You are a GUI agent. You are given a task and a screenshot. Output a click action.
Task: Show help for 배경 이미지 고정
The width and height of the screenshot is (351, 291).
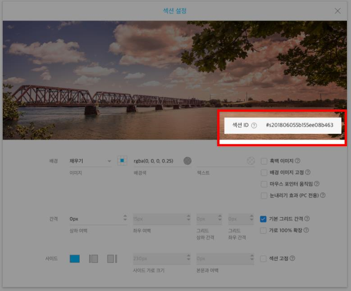(308, 172)
